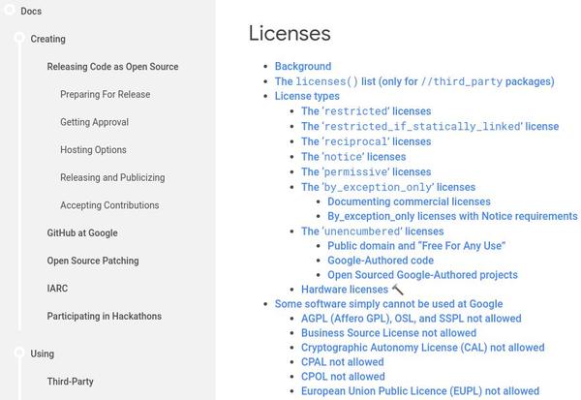Go to Getting Approval in sidebar
Image resolution: width=581 pixels, height=400 pixels.
click(x=94, y=122)
